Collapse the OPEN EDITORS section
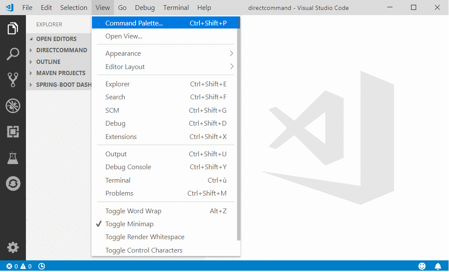 [x=59, y=39]
